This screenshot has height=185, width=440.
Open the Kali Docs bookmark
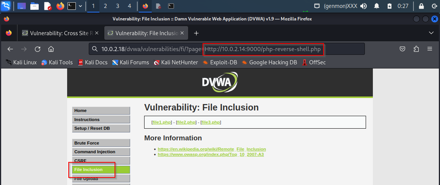click(93, 62)
